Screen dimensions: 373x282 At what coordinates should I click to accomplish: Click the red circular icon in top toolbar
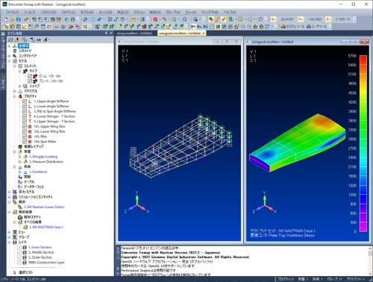tap(155, 19)
